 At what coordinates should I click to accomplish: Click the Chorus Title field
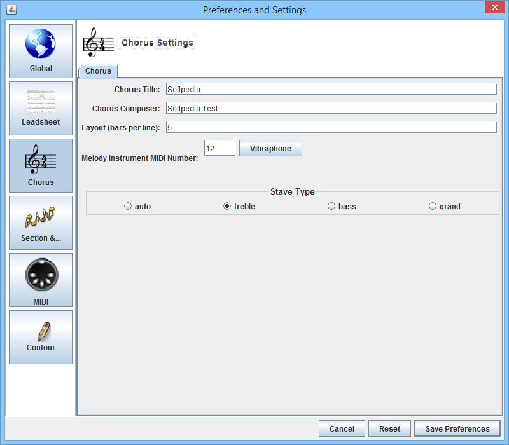pyautogui.click(x=331, y=89)
